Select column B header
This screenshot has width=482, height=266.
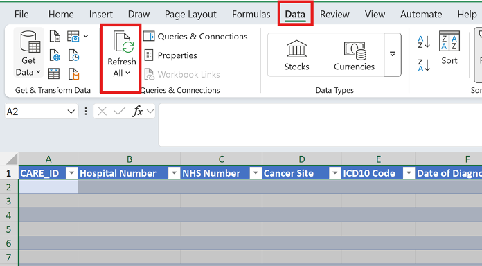(129, 159)
